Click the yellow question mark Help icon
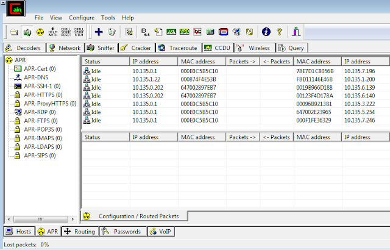Screen dimensions: 390x250 [279, 32]
